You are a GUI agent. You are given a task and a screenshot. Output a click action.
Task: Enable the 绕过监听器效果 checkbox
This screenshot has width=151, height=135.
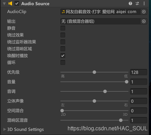63,42
